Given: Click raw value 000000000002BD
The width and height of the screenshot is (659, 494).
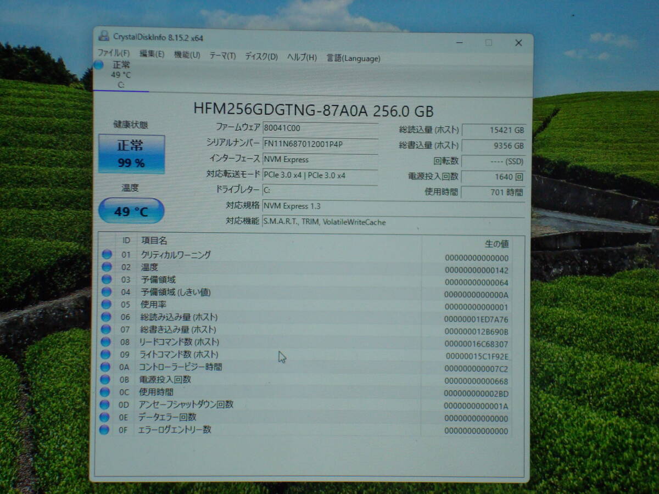Looking at the screenshot, I should click(x=476, y=394).
